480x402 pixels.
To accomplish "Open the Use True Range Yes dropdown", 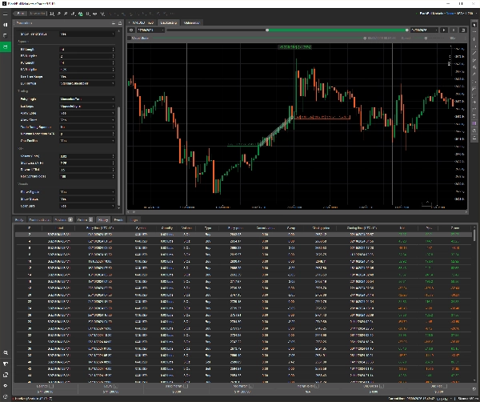I will [x=87, y=77].
